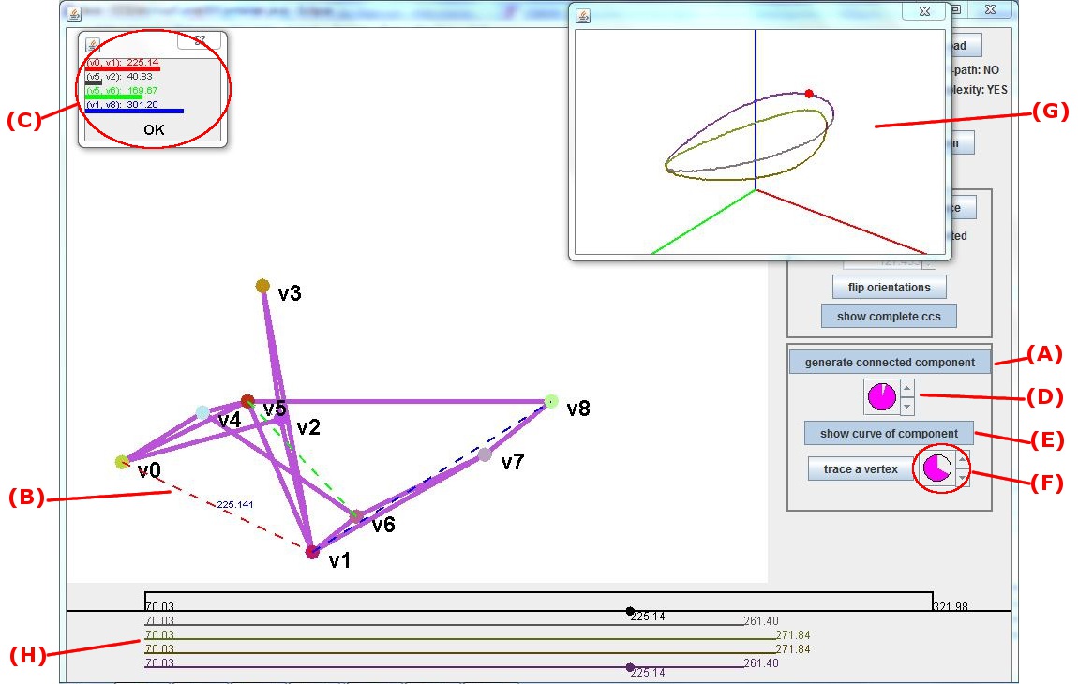Select vertex v3 node in the graph

(262, 286)
